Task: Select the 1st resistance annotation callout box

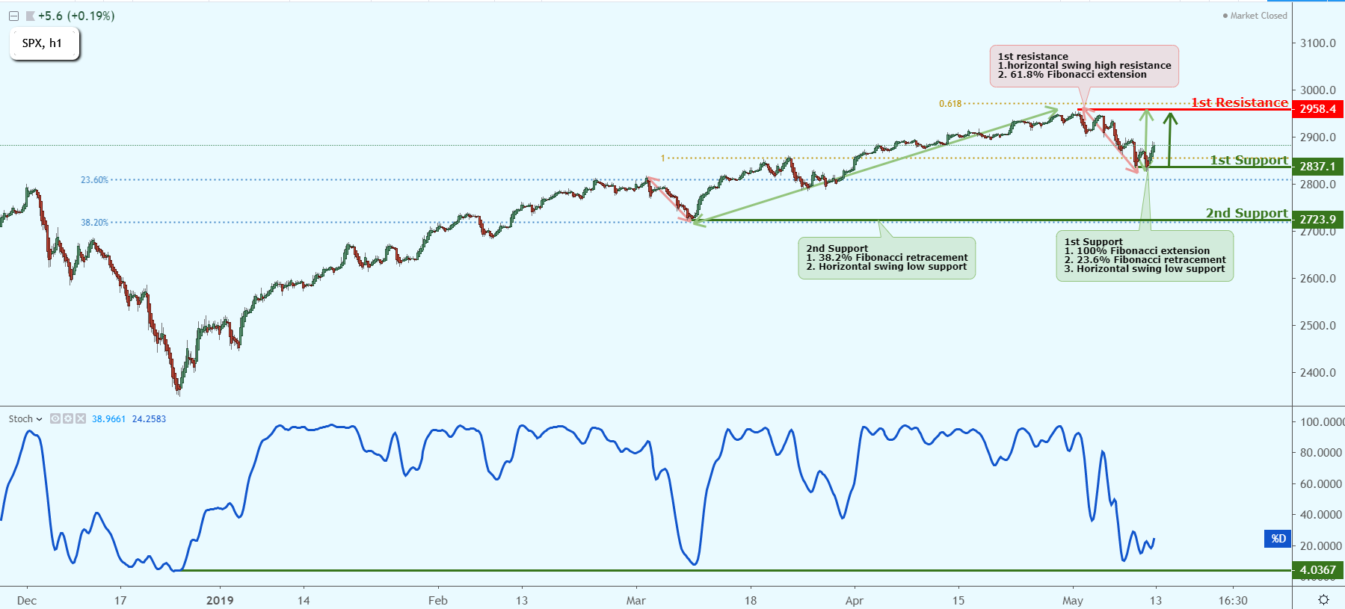Action: pos(1084,66)
